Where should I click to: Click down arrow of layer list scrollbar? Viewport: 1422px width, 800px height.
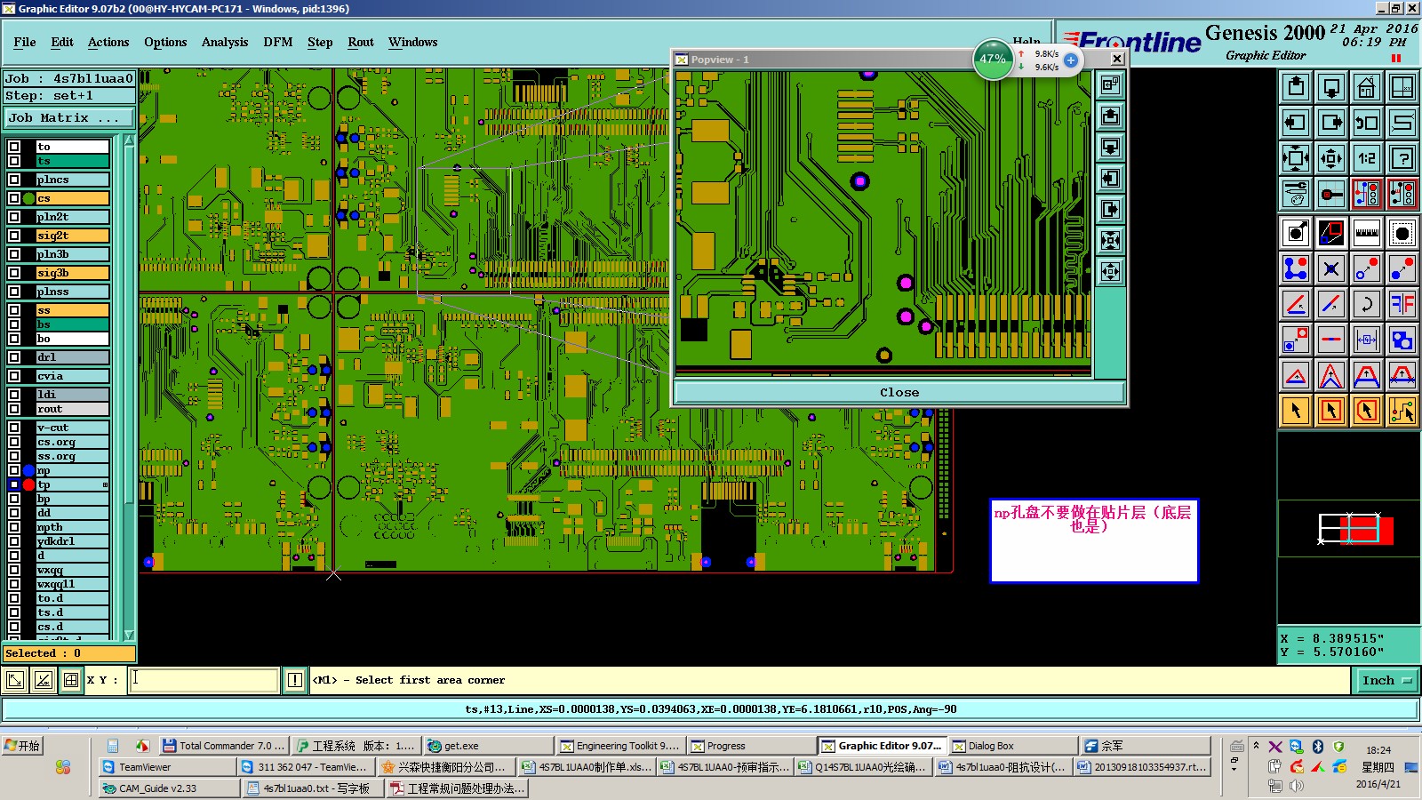(x=129, y=635)
